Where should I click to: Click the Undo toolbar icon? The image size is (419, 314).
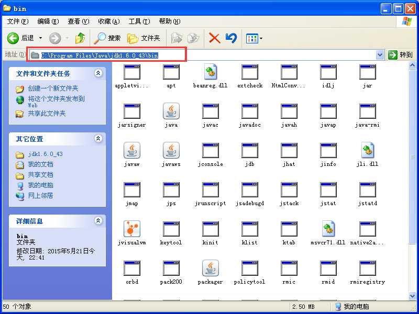click(231, 38)
